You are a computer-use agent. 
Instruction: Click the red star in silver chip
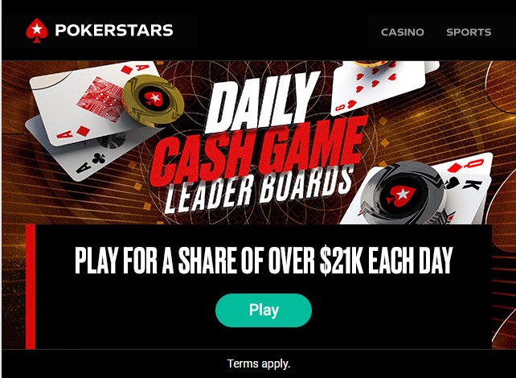tap(400, 195)
